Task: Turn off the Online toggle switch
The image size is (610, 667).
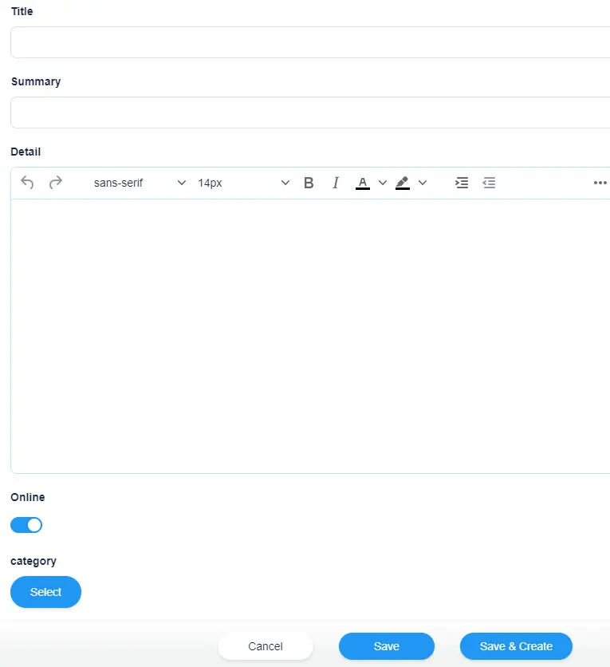Action: pyautogui.click(x=26, y=525)
